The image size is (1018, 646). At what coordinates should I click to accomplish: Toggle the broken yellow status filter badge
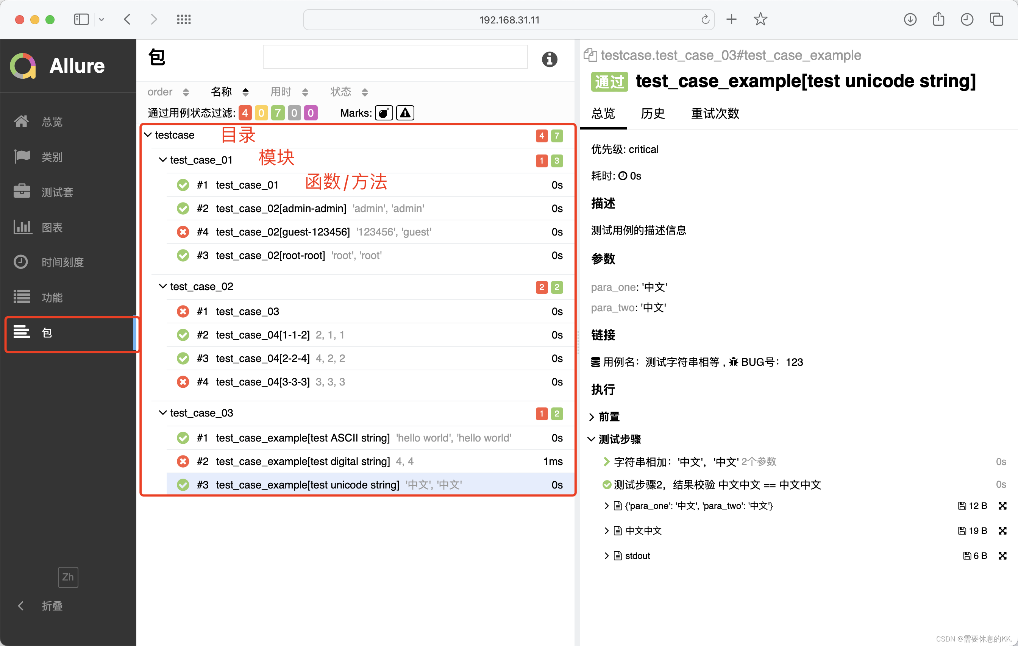pos(261,113)
